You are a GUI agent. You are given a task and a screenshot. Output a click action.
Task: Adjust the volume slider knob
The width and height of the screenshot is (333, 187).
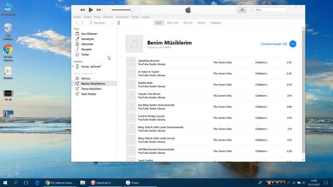(132, 10)
